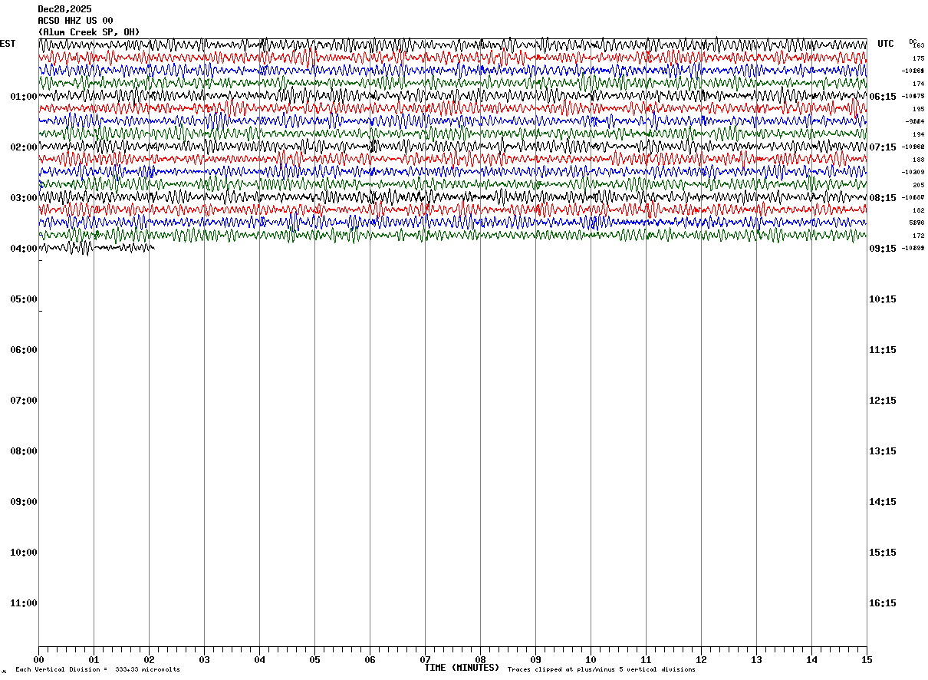Click the Traces clipped at plus/minus 5 note
The width and height of the screenshot is (928, 680).
coord(601,670)
